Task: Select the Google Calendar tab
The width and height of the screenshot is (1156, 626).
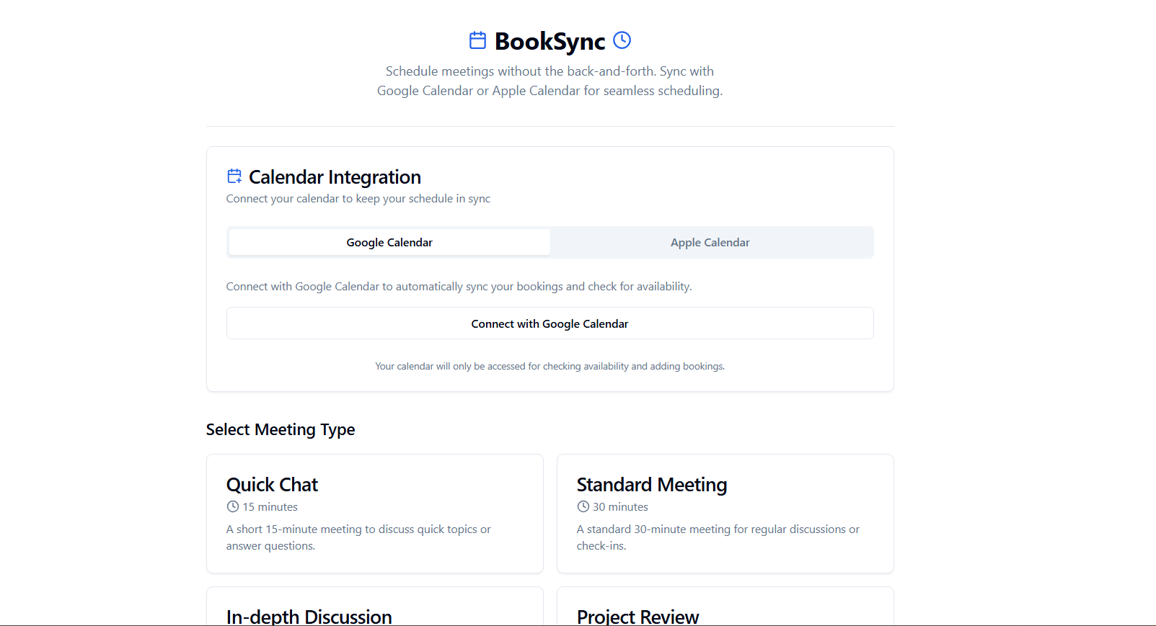Action: (x=389, y=242)
